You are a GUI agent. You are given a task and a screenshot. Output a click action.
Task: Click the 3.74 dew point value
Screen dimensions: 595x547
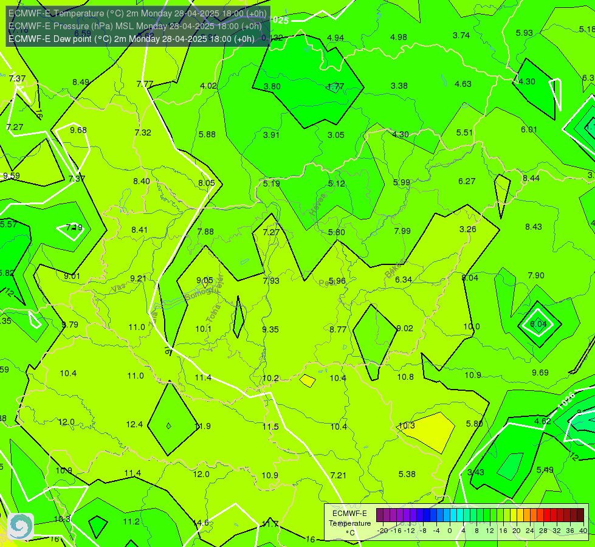point(461,36)
